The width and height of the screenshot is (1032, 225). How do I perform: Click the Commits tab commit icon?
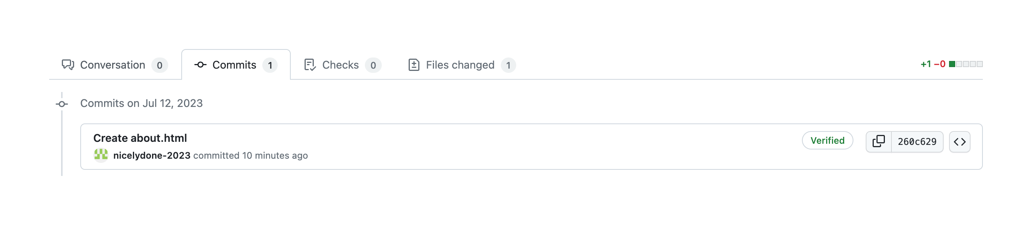coord(200,65)
